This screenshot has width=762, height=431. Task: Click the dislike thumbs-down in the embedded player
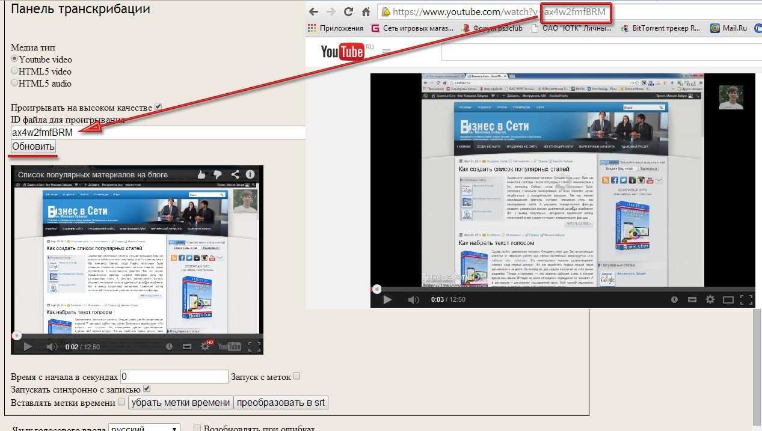(x=218, y=174)
